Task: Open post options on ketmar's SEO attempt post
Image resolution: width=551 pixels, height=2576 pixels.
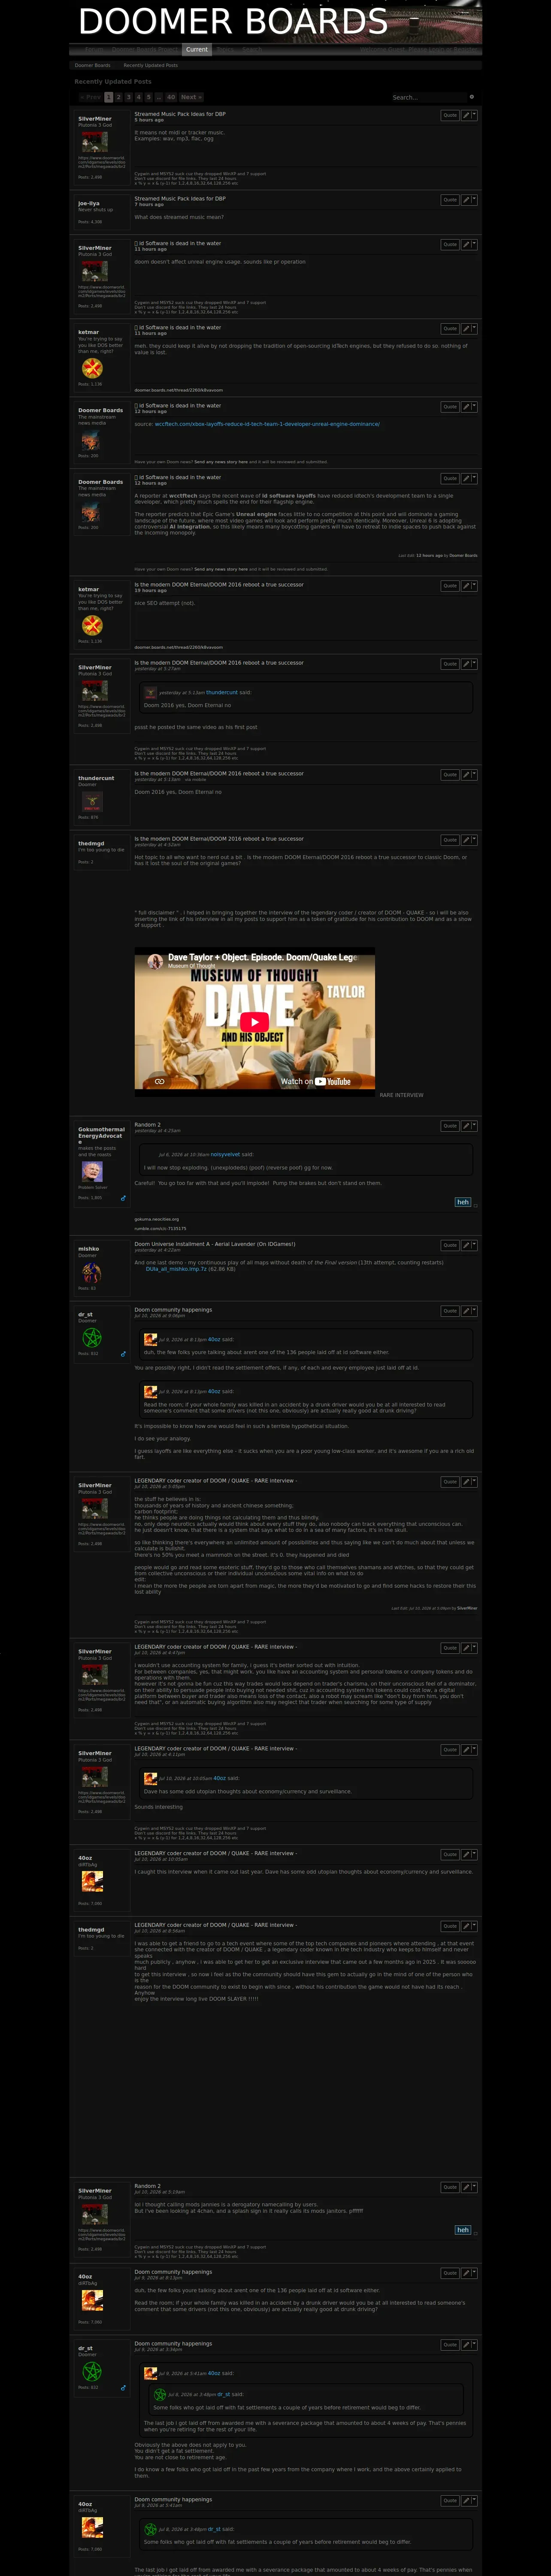Action: tap(469, 586)
